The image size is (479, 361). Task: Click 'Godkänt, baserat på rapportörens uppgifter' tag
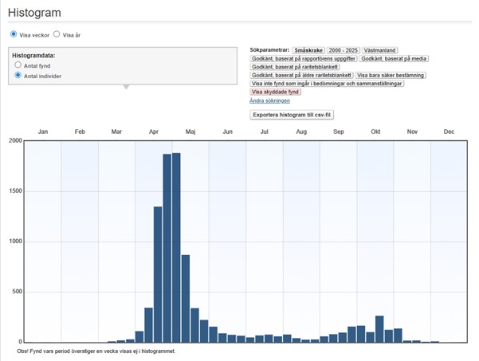tap(303, 59)
